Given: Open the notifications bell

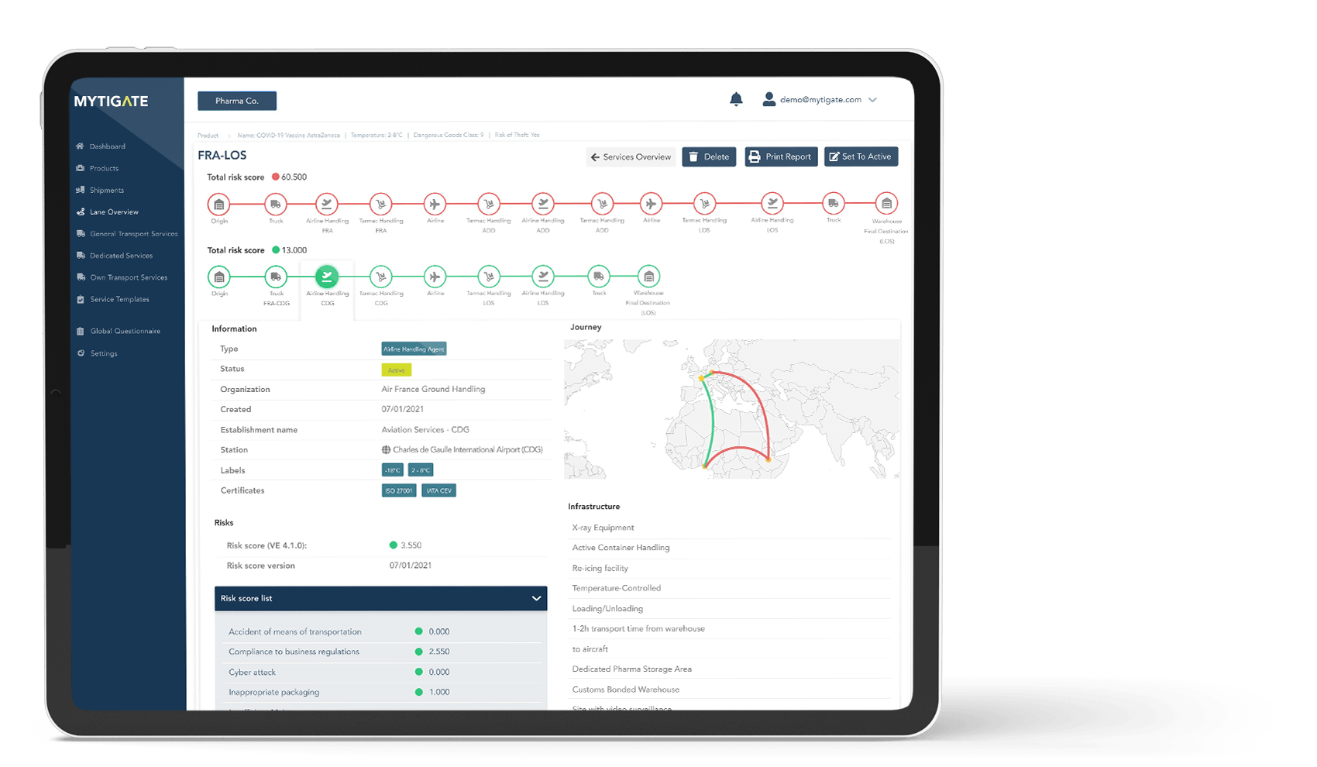Looking at the screenshot, I should pos(736,99).
